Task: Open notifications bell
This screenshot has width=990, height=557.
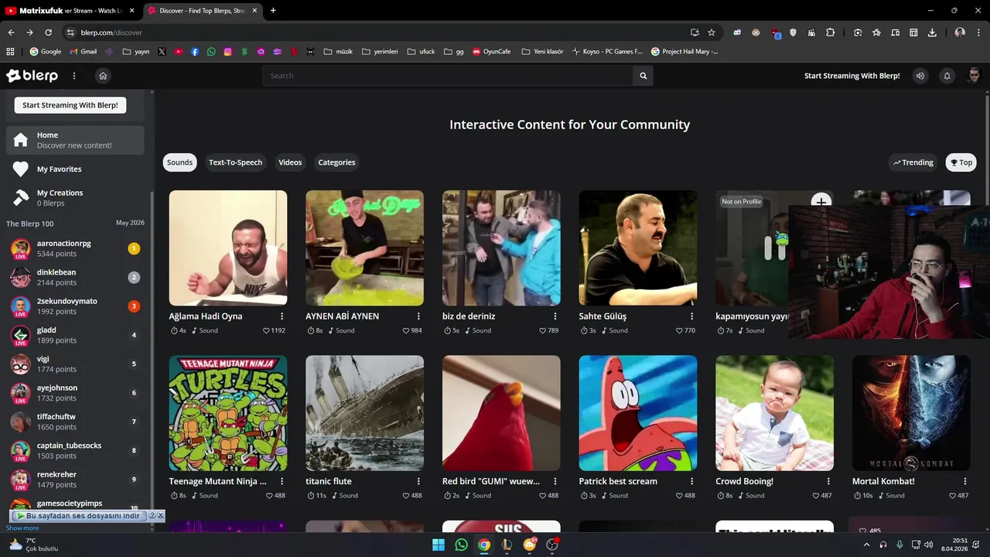Action: [x=947, y=76]
